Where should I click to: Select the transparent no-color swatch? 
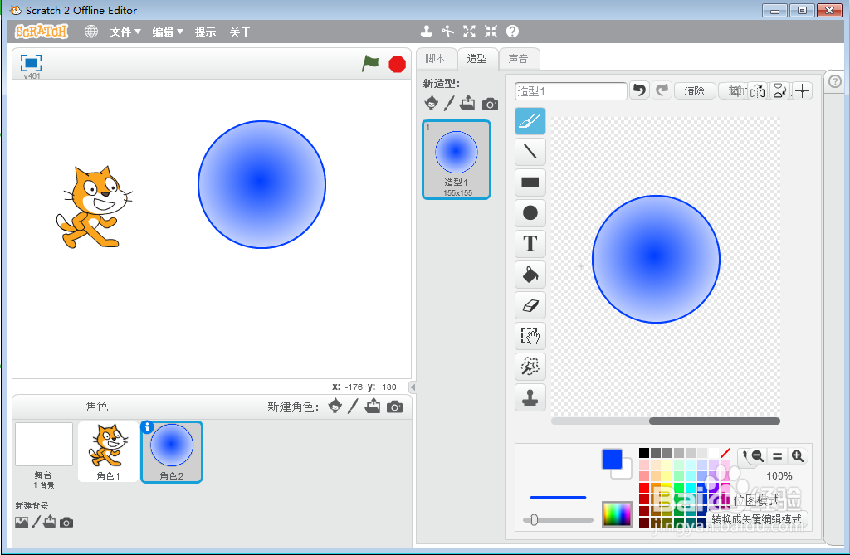[x=725, y=453]
